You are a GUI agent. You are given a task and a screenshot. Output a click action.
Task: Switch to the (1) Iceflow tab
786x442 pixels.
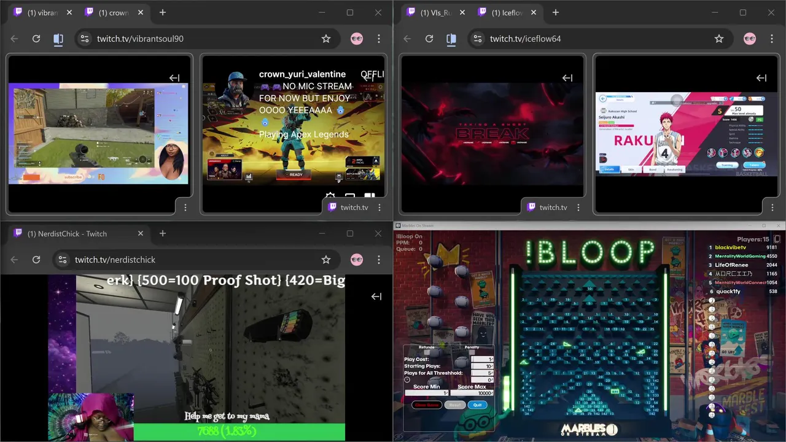coord(507,12)
